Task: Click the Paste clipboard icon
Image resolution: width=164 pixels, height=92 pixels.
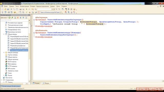Action: coord(17,9)
